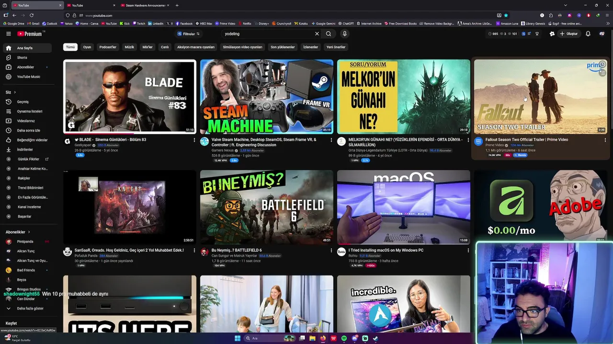Click the voice search microphone icon

[x=344, y=34]
